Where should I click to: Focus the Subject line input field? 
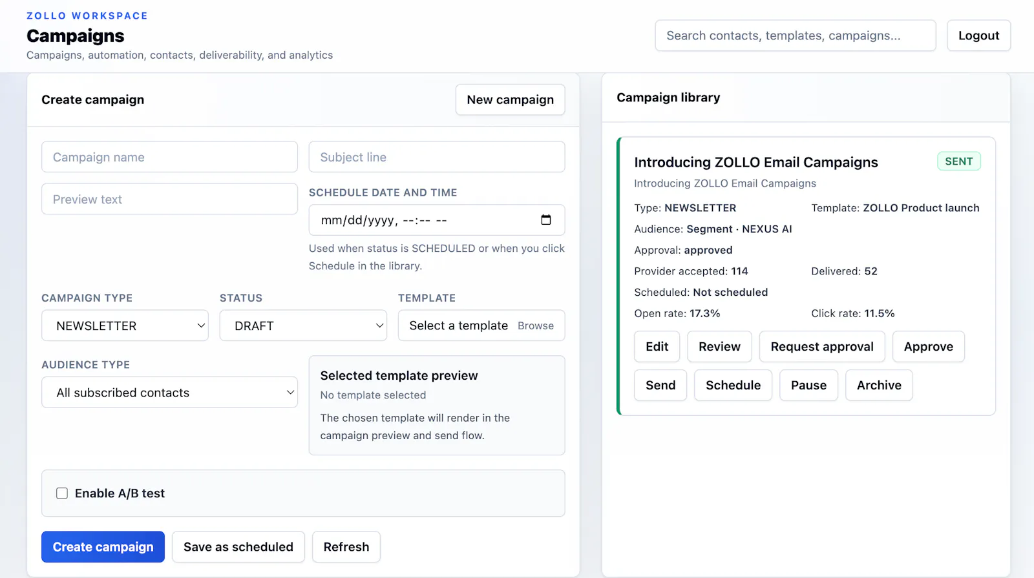pyautogui.click(x=437, y=157)
